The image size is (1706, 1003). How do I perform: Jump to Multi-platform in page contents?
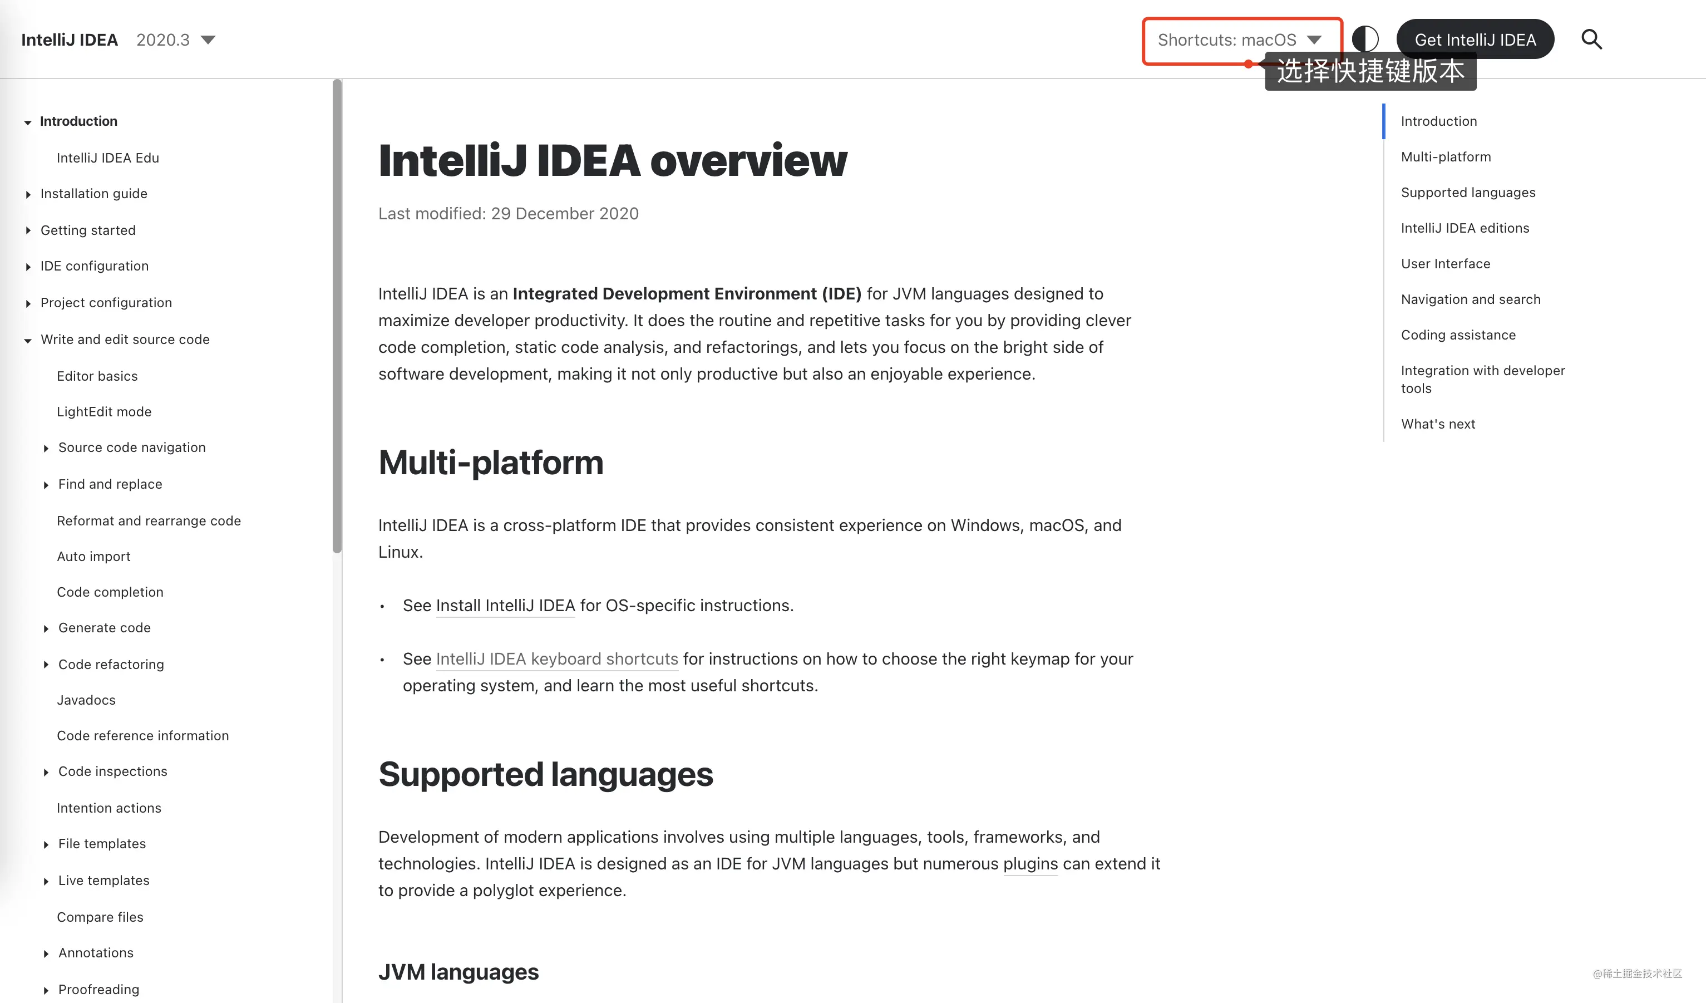(x=1446, y=157)
